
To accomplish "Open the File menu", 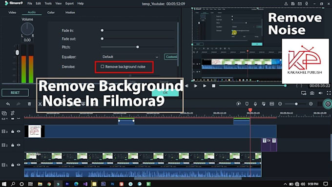I will coord(30,3).
